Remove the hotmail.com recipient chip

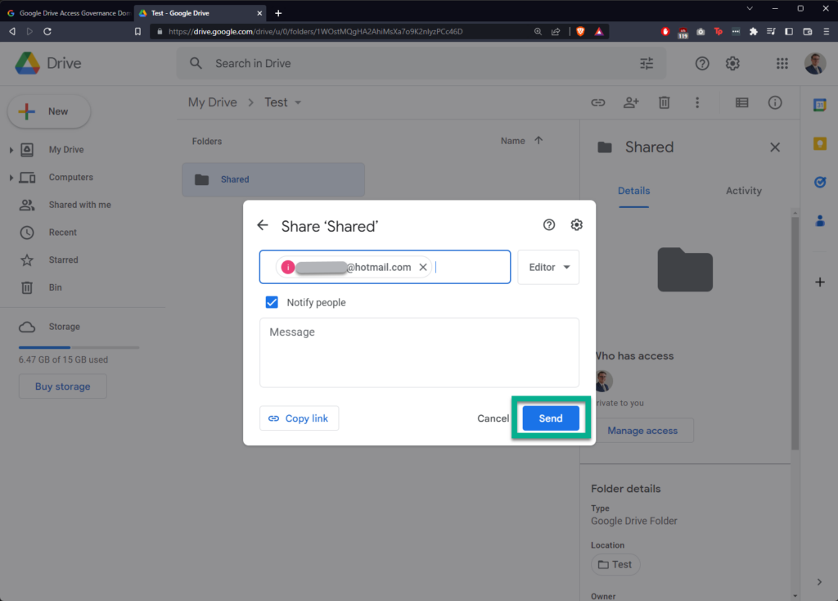(x=423, y=267)
